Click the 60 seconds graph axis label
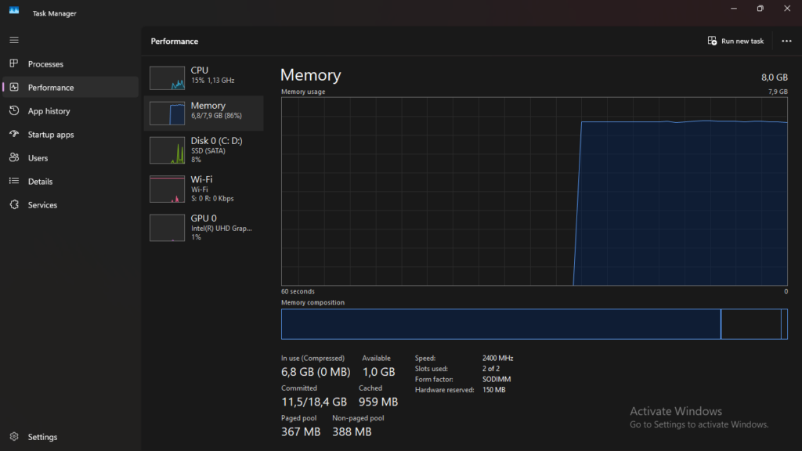Image resolution: width=802 pixels, height=451 pixels. 298,291
